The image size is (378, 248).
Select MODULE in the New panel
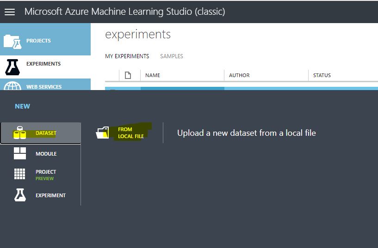point(41,153)
